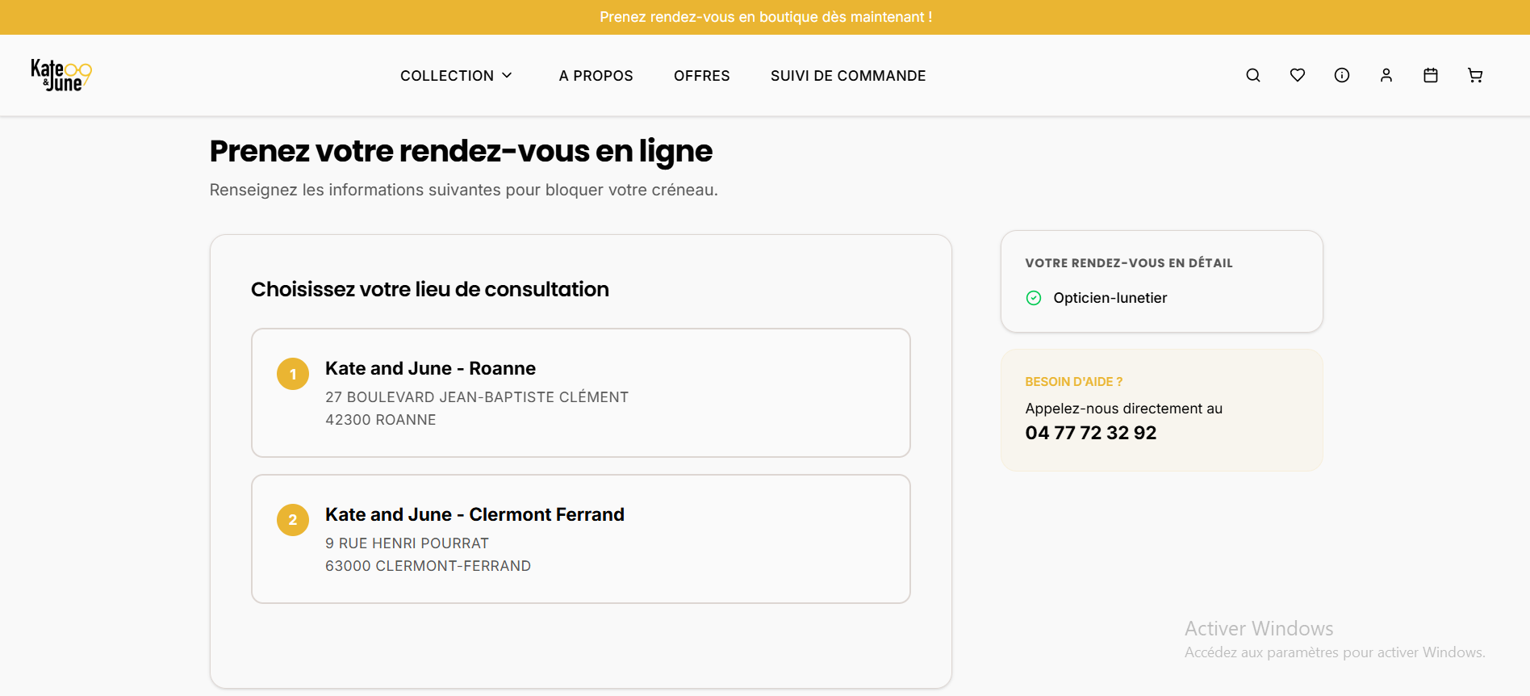
Task: Click the calendar appointment icon
Action: click(1431, 75)
